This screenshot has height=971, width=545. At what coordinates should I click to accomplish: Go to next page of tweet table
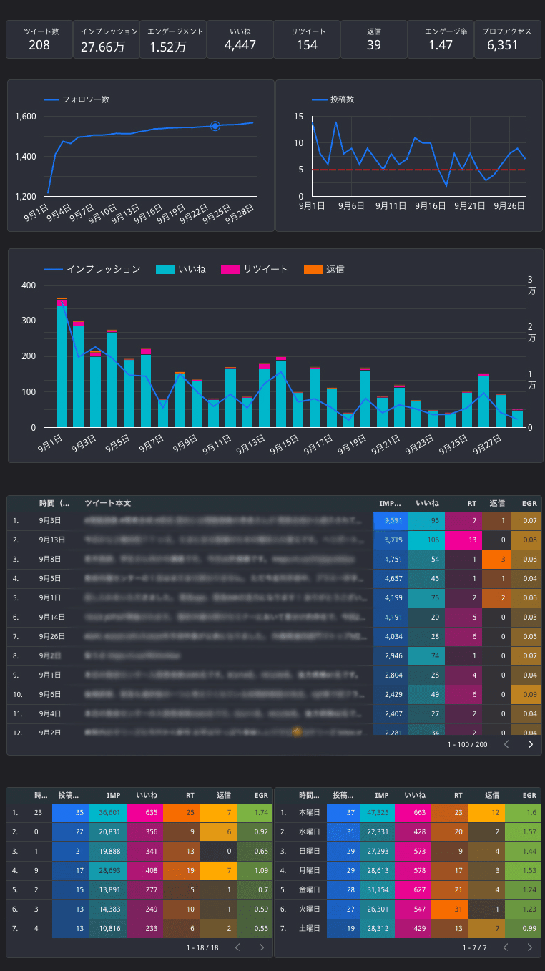pyautogui.click(x=531, y=744)
